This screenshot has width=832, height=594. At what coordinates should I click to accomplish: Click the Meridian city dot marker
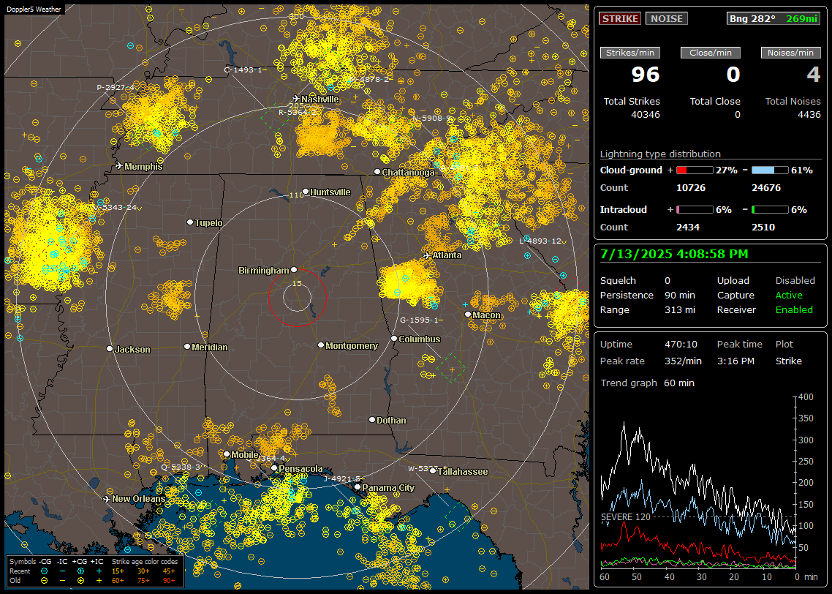(186, 346)
